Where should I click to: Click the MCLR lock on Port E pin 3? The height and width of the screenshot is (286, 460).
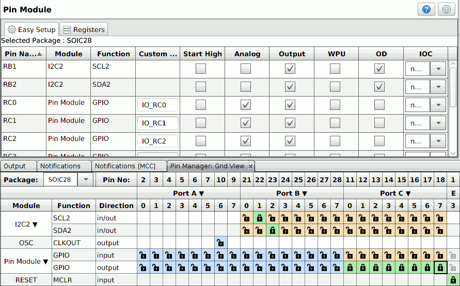coord(453,280)
